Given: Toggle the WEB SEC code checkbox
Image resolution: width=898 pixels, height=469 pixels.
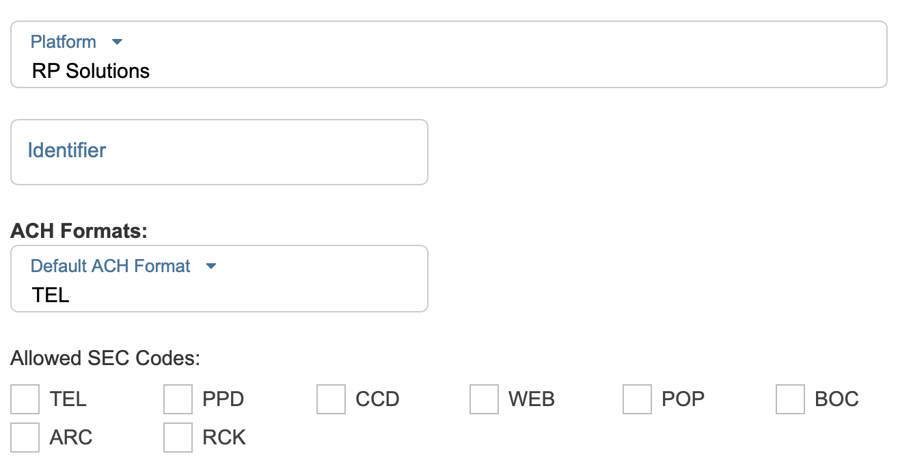Looking at the screenshot, I should pyautogui.click(x=485, y=399).
